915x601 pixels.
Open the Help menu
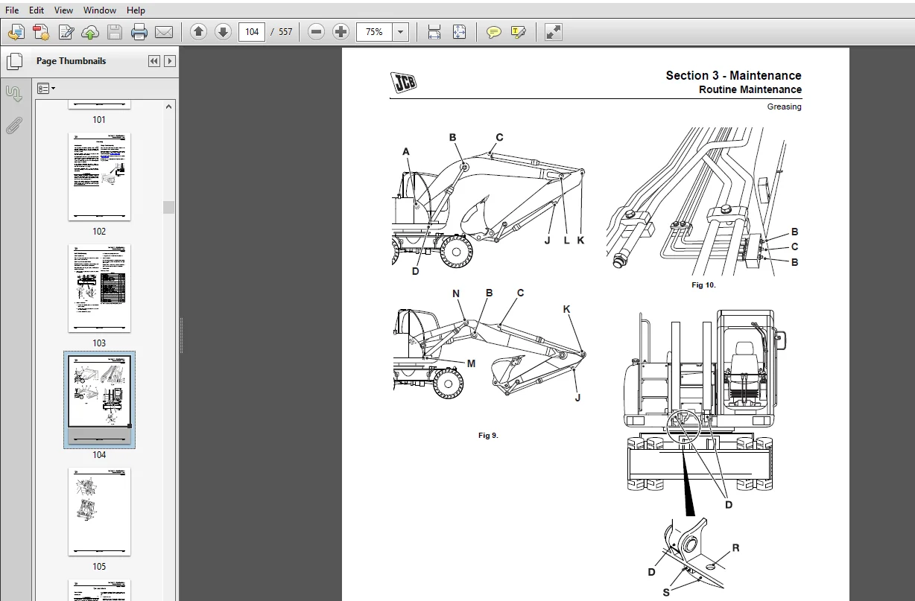[x=136, y=10]
